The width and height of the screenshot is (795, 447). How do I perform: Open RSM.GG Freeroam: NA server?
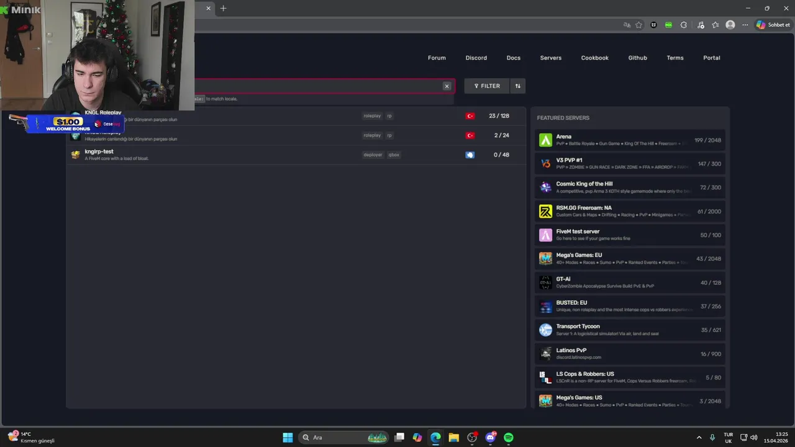pyautogui.click(x=630, y=211)
